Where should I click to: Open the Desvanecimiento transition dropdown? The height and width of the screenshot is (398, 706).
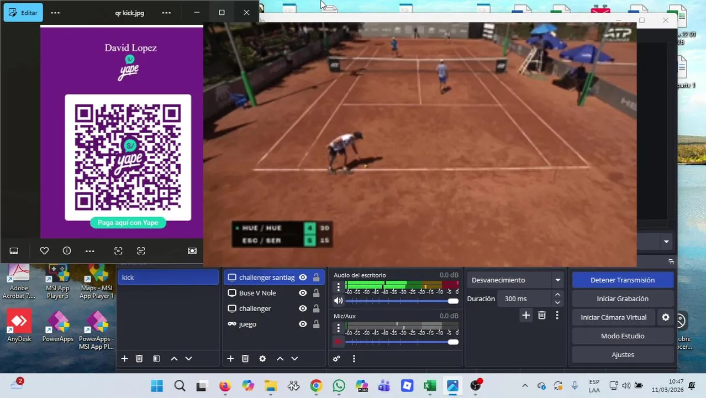coord(516,280)
